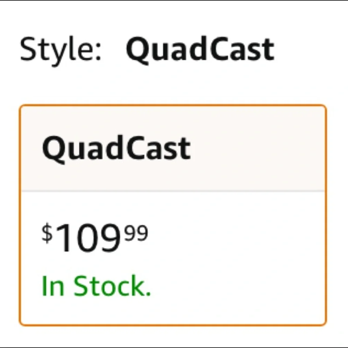Click the Quad part of the card title
348x348 pixels.
point(82,149)
